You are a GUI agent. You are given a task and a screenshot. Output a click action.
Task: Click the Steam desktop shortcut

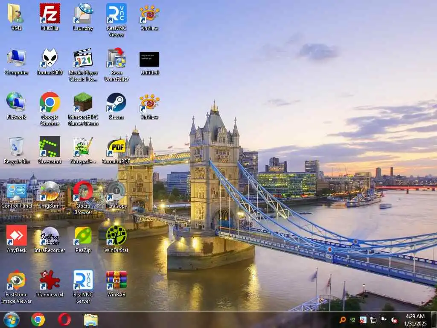116,102
